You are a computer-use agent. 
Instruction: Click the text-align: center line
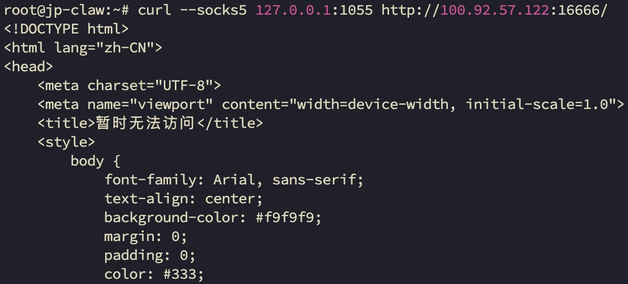point(184,199)
